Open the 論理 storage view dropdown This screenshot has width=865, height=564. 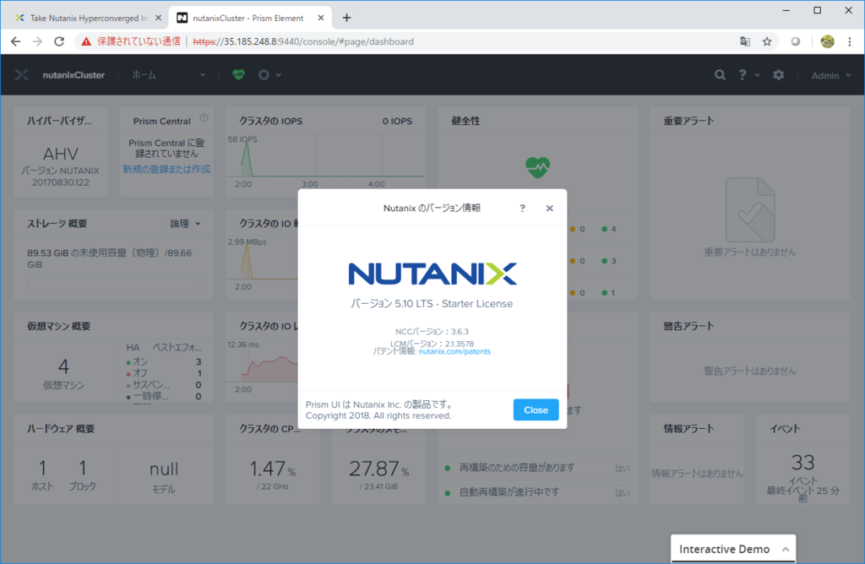pos(185,223)
